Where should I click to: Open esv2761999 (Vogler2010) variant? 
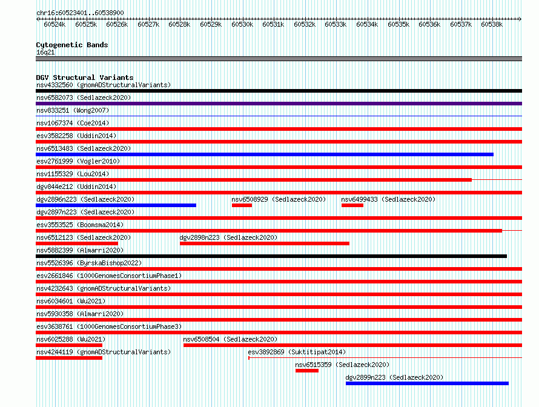tap(78, 161)
